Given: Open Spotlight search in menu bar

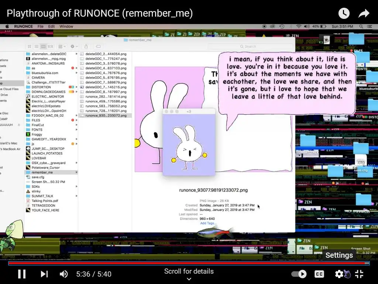Looking at the screenshot, I should 361,26.
